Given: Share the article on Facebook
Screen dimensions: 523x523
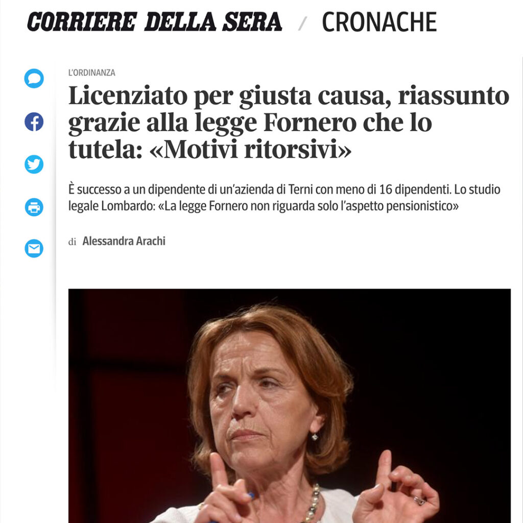Looking at the screenshot, I should pyautogui.click(x=34, y=122).
